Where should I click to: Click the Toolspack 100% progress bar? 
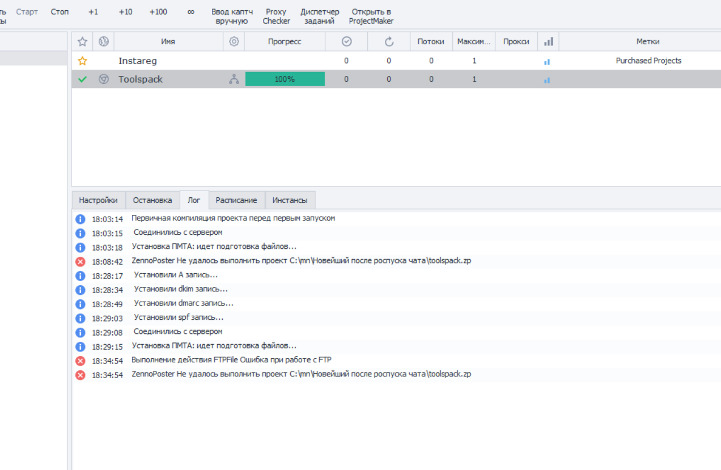285,79
